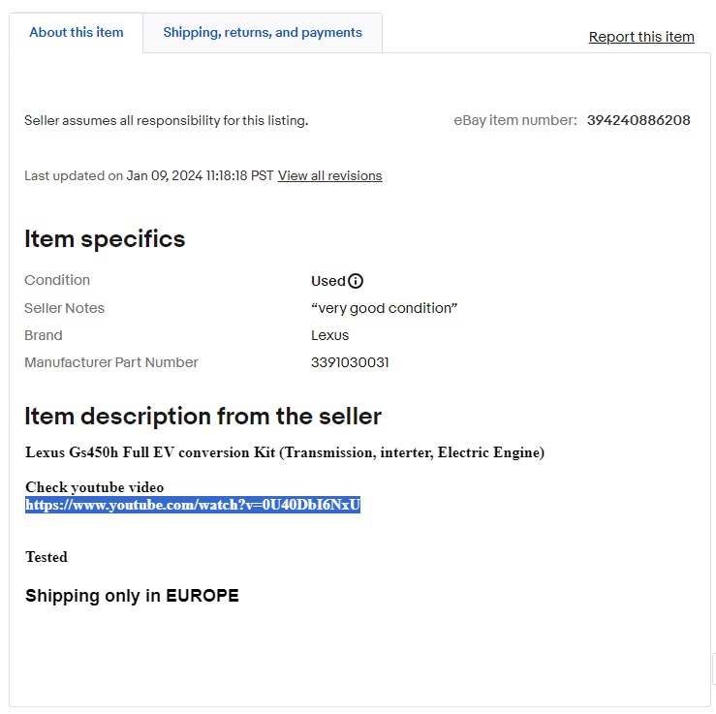Click the Item specifics heading

coord(105,239)
